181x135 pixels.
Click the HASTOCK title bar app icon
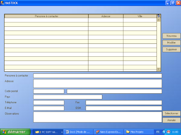tap(2, 3)
